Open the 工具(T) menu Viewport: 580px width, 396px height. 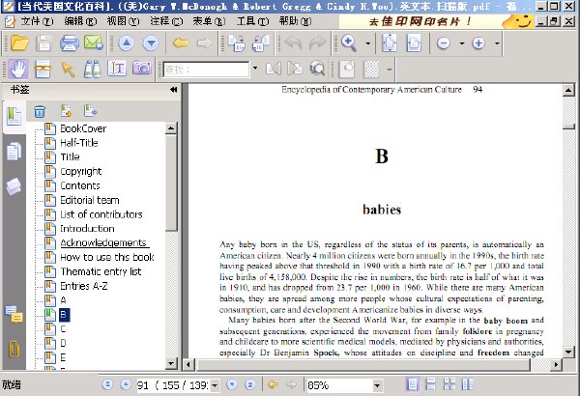[x=252, y=21]
